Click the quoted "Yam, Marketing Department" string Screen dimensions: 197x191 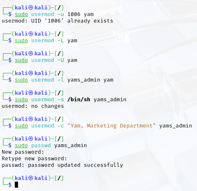coord(112,126)
